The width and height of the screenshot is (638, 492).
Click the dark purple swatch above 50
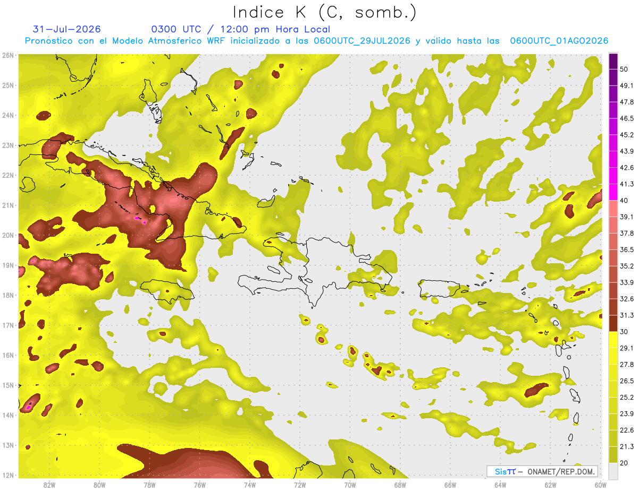pos(613,62)
